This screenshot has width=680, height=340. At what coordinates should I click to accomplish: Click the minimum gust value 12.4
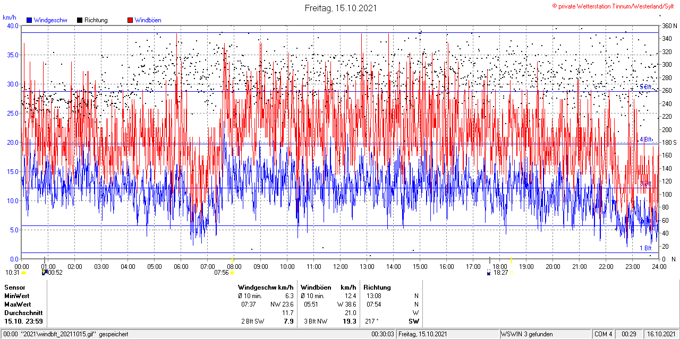350,295
